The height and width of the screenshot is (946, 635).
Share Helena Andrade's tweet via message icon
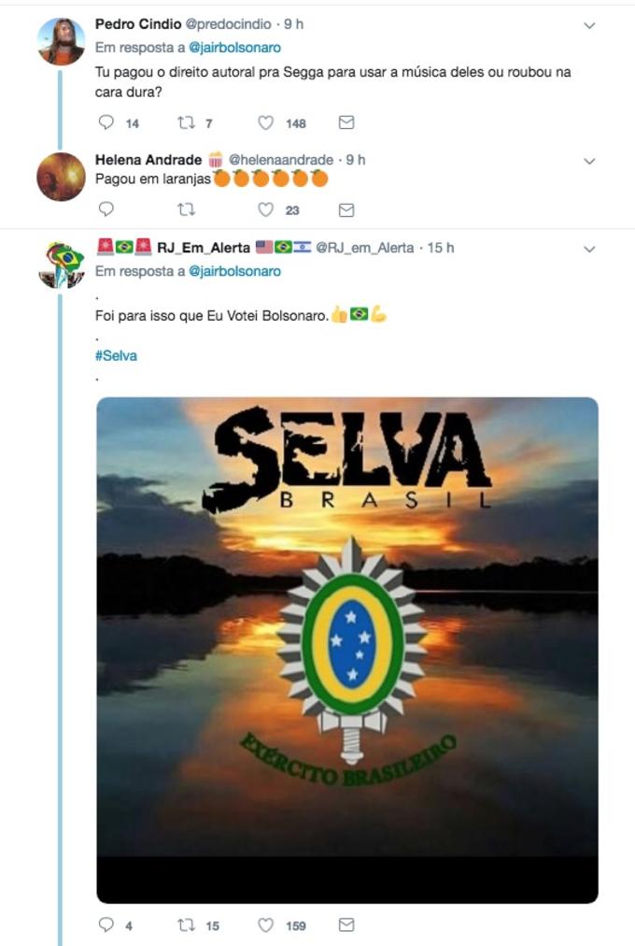click(346, 210)
